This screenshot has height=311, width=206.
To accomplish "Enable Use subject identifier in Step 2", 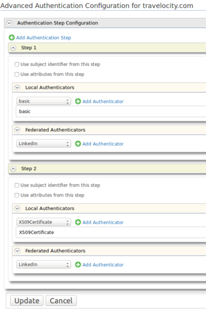I will (17, 185).
